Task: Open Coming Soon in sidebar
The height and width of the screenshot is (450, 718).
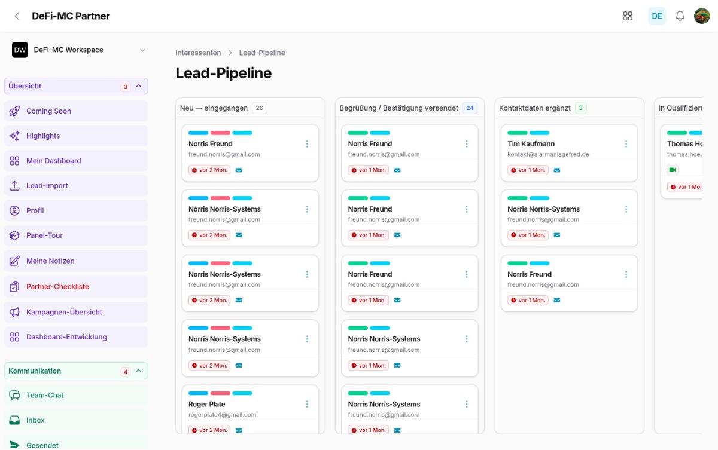Action: 76,111
